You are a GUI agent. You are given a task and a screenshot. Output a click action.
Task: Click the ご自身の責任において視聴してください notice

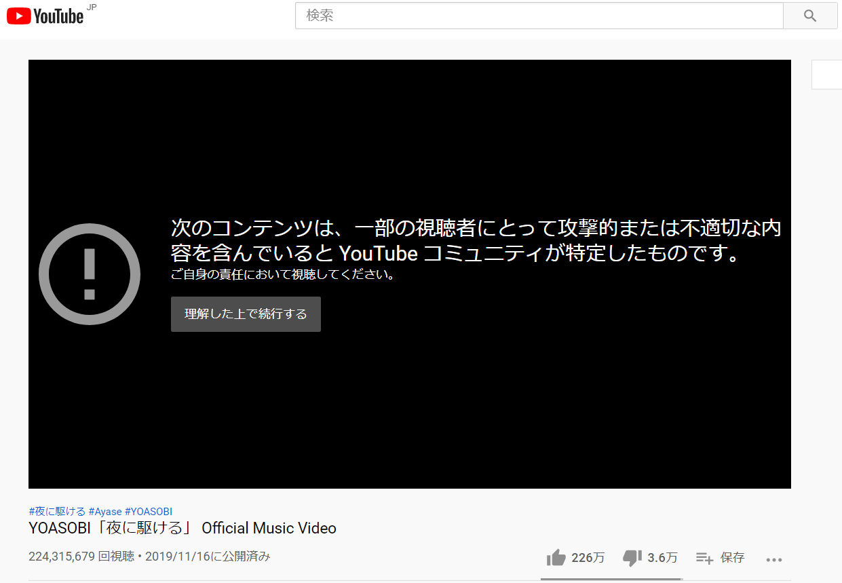coord(283,275)
